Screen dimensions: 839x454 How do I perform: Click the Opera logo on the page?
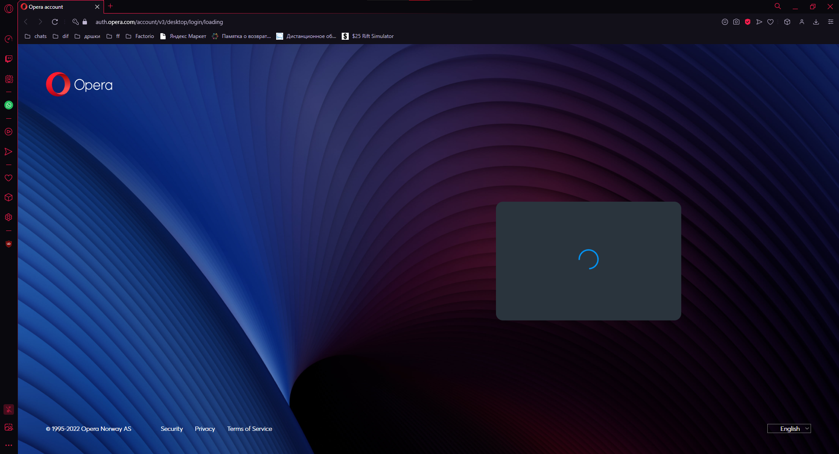click(80, 84)
